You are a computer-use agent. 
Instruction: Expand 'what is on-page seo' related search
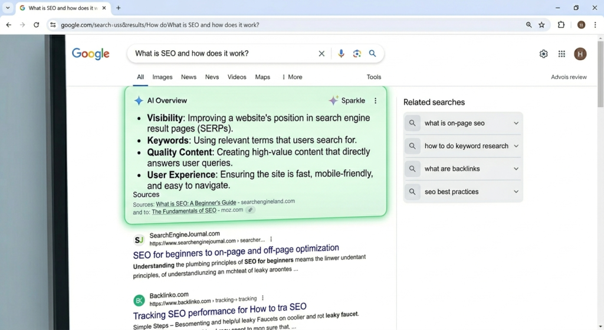pos(516,123)
